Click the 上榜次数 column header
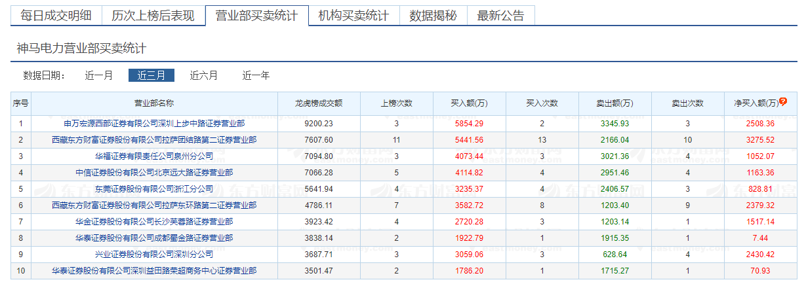 (x=397, y=103)
